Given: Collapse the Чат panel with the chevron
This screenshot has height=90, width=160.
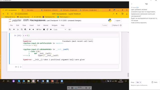Looking at the screenshot, I should pos(132,4).
